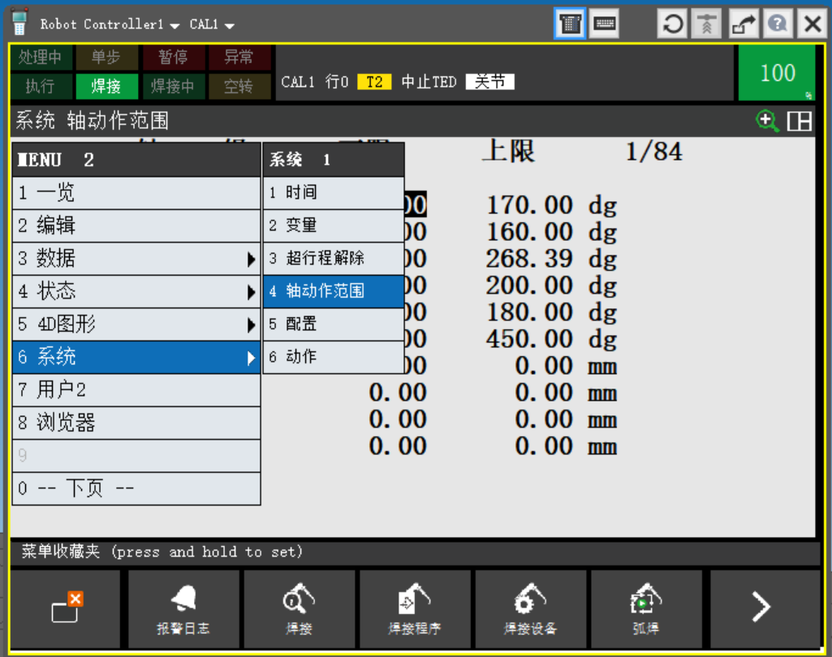Open 弧焊 arc welding shortcut
This screenshot has height=657, width=832.
(x=646, y=609)
